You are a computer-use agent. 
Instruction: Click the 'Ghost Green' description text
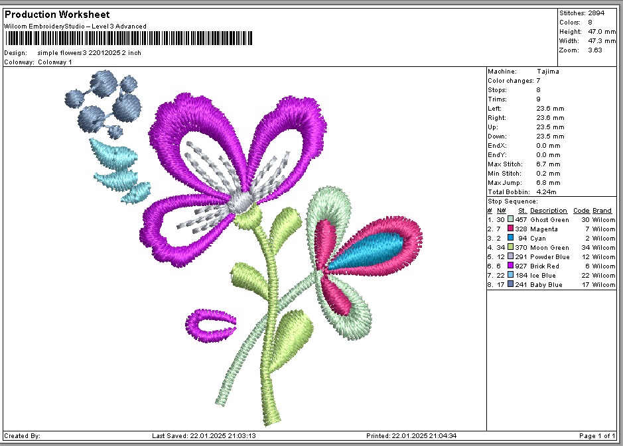click(549, 220)
